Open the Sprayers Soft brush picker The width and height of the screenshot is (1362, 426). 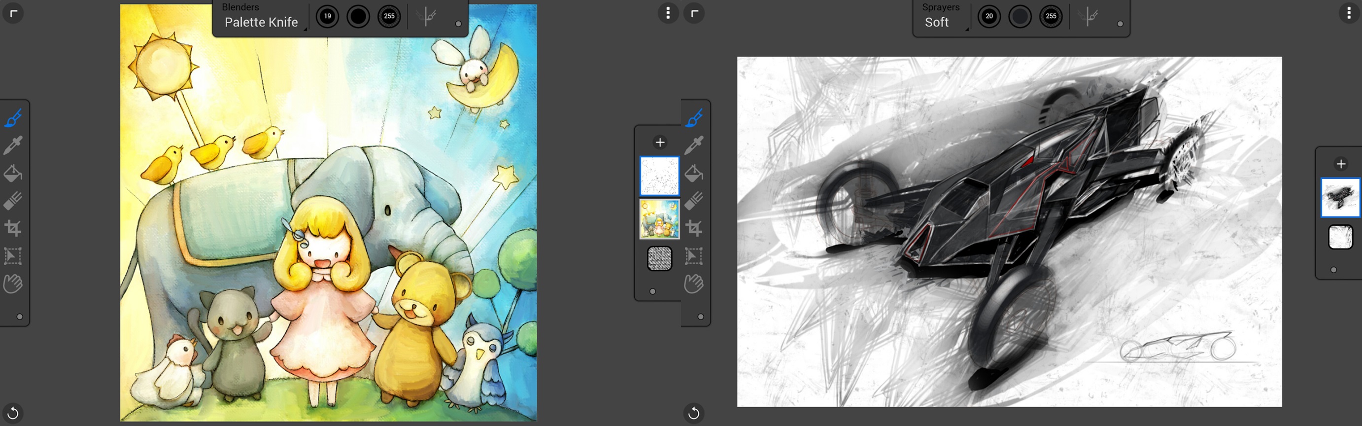[x=941, y=16]
